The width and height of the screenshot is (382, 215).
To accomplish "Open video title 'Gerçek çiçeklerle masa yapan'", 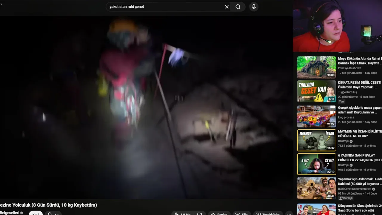I will [x=360, y=110].
